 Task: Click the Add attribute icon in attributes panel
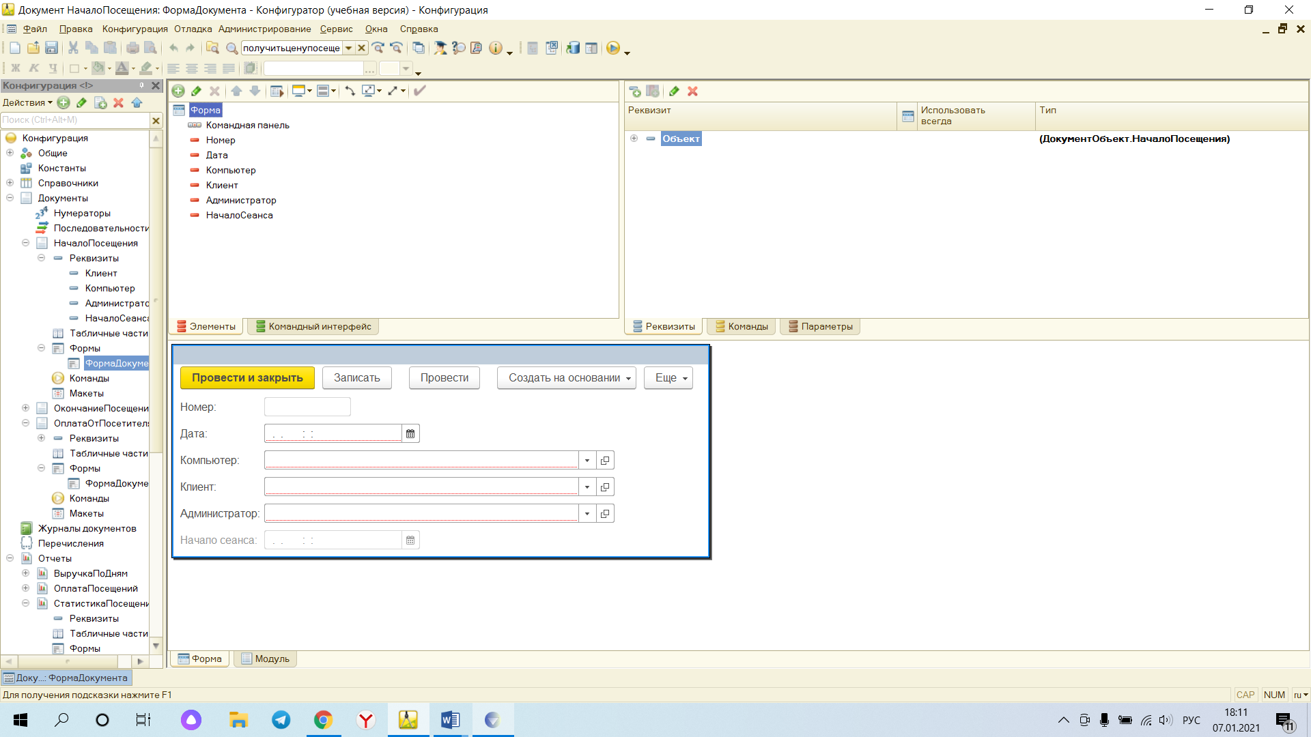635,91
